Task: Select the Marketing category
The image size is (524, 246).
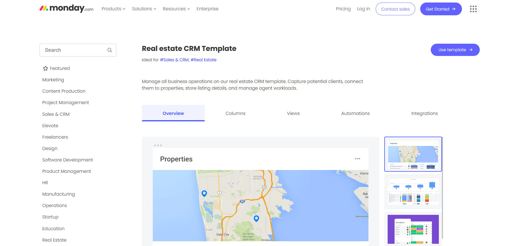Action: tap(53, 80)
